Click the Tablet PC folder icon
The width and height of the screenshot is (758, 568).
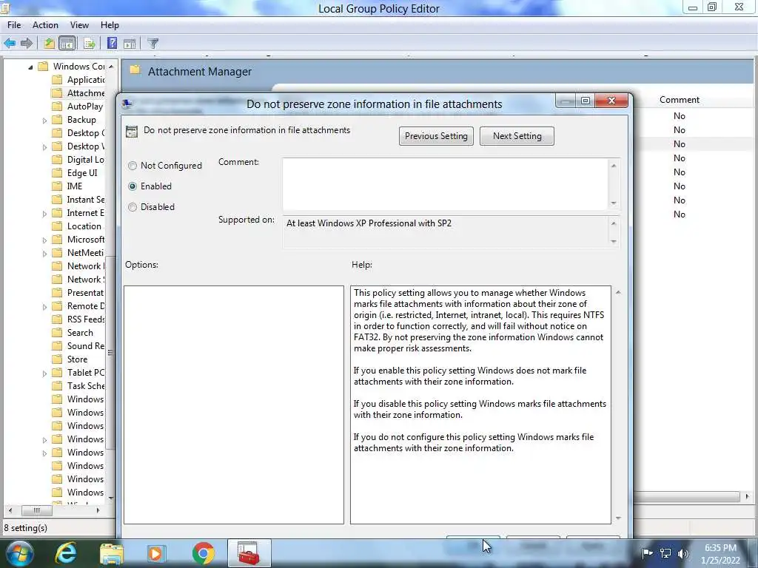coord(57,373)
